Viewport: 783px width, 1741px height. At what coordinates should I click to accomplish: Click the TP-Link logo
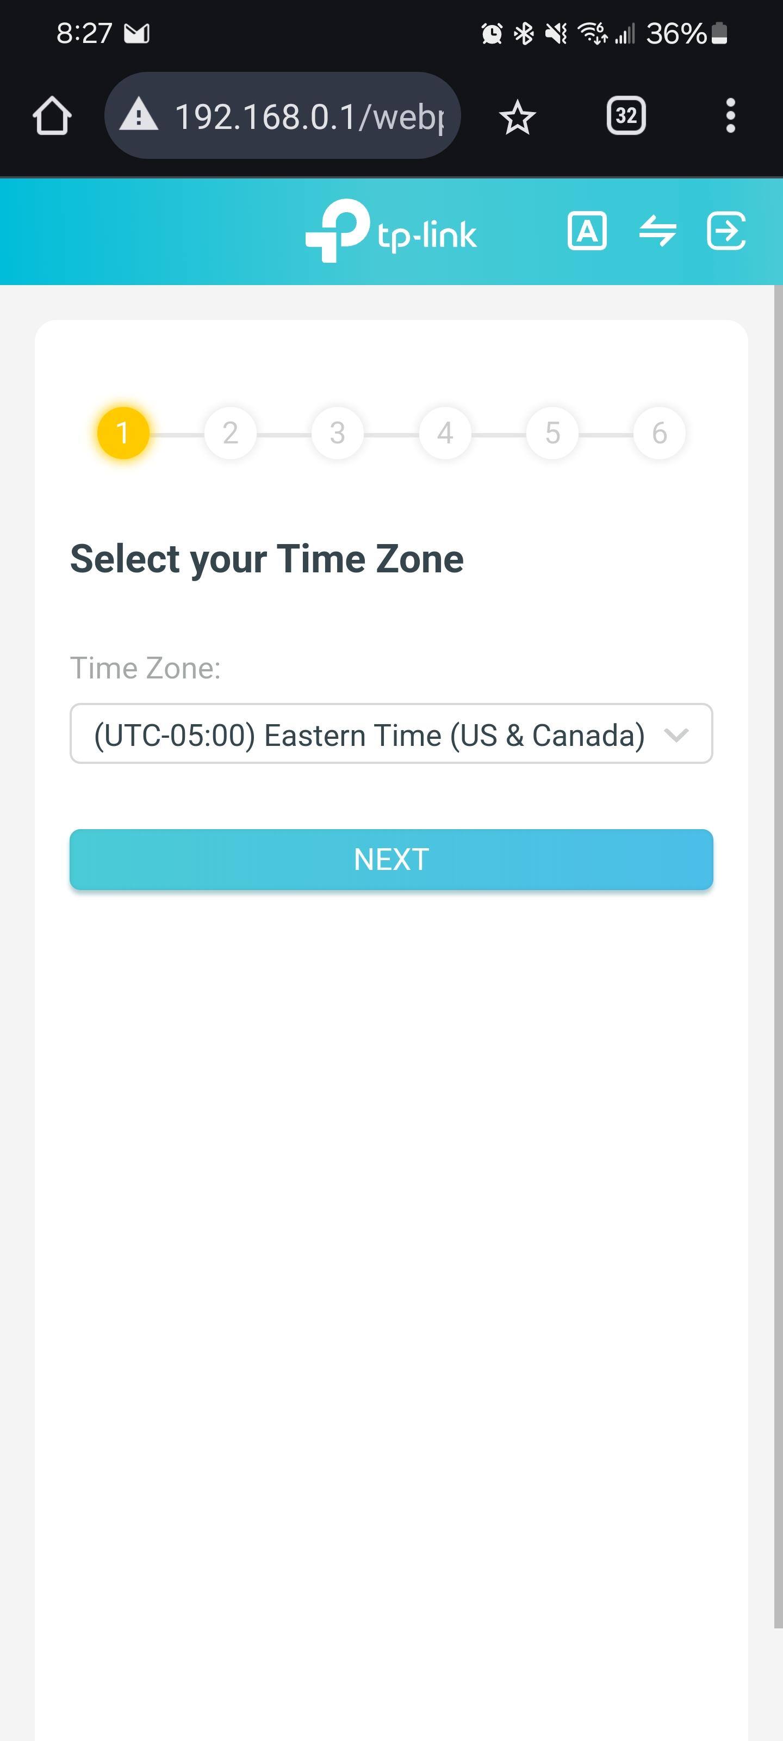(390, 231)
